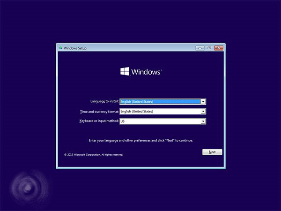Expand the Time and currency format dropdown arrow
The height and width of the screenshot is (211, 281).
coord(203,112)
